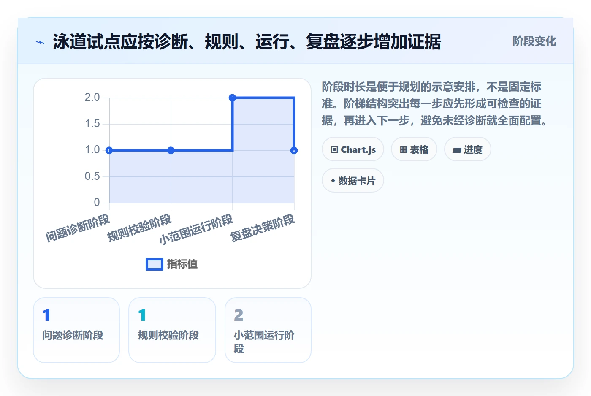Click the 规则校验阶段 x-axis label
591x396 pixels.
139,228
